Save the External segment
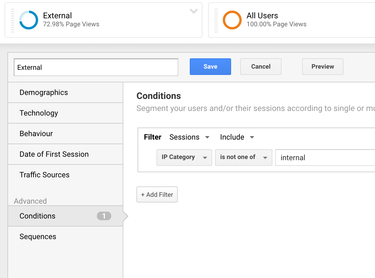This screenshot has width=375, height=278. click(210, 67)
